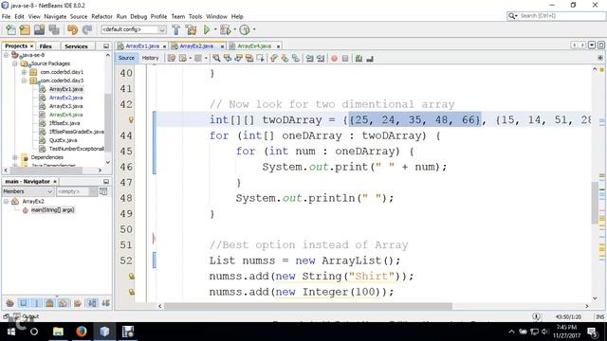Toggle Sort by Name in Navigator
The height and width of the screenshot is (341, 607).
[92, 303]
